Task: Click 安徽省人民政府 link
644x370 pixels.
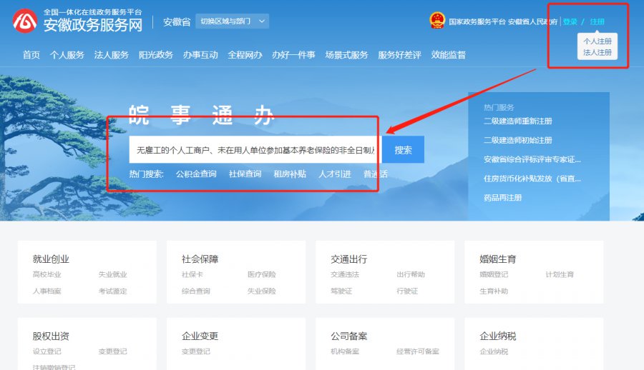Action: pyautogui.click(x=532, y=21)
